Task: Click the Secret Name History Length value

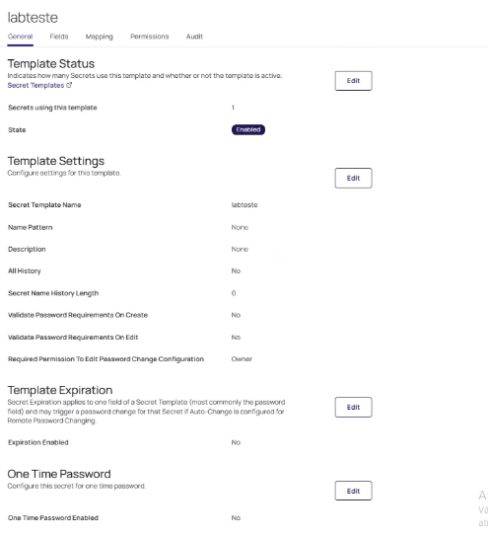Action: (x=234, y=293)
